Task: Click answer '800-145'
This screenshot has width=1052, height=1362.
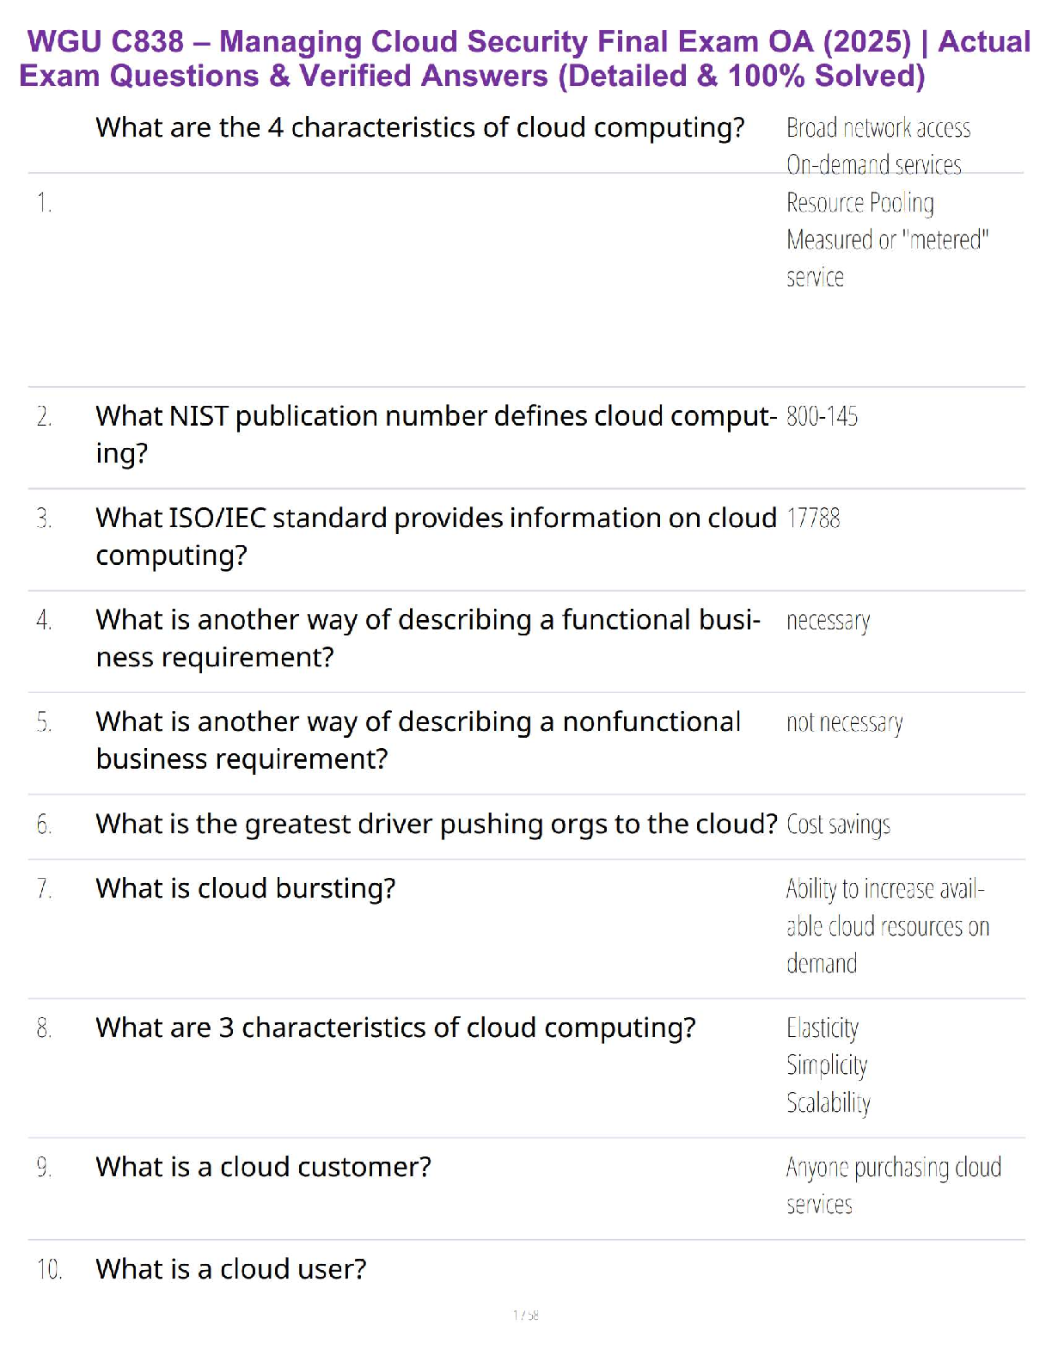Action: point(822,417)
